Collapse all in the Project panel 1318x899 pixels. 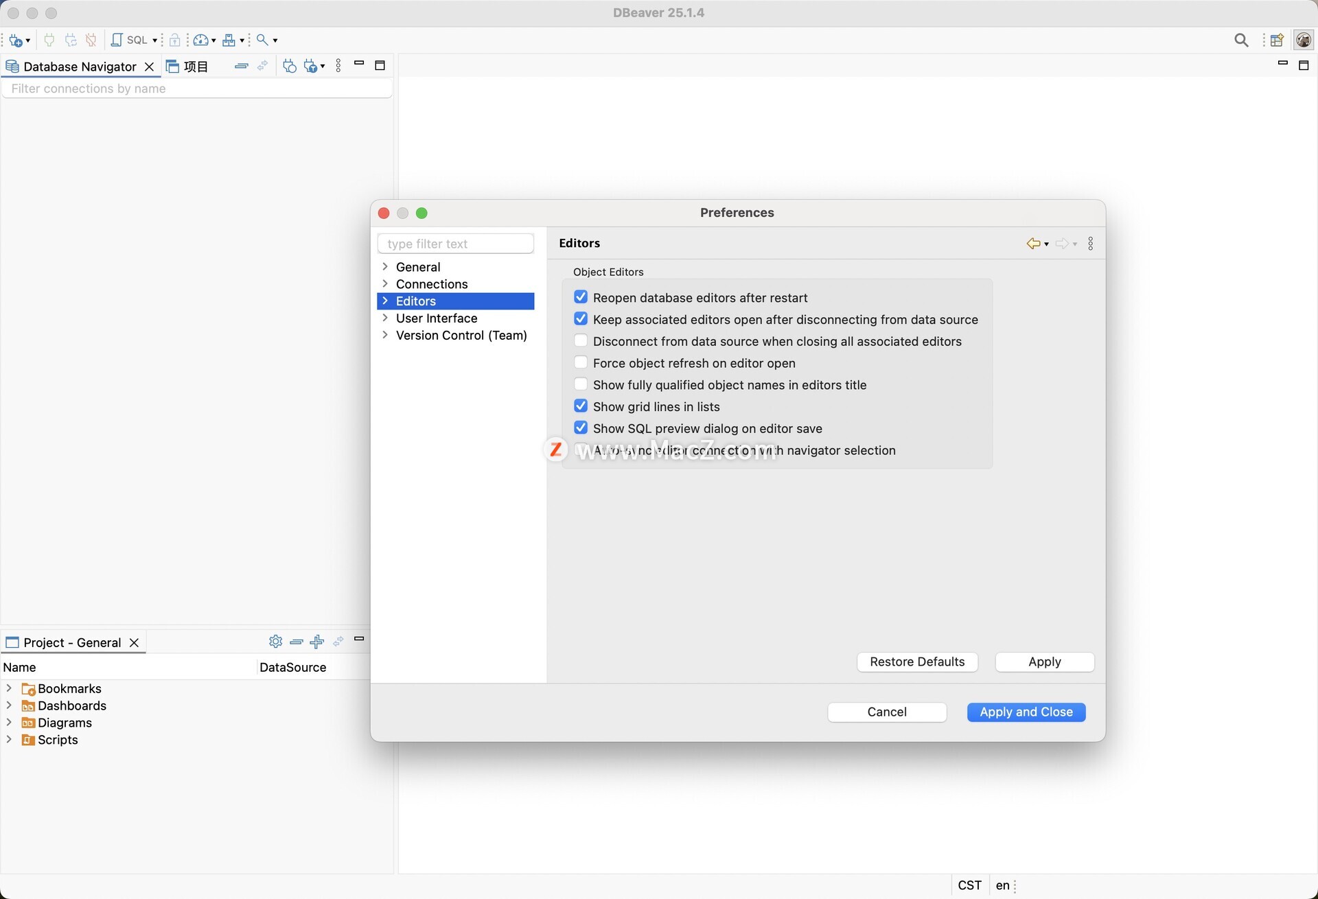click(297, 642)
